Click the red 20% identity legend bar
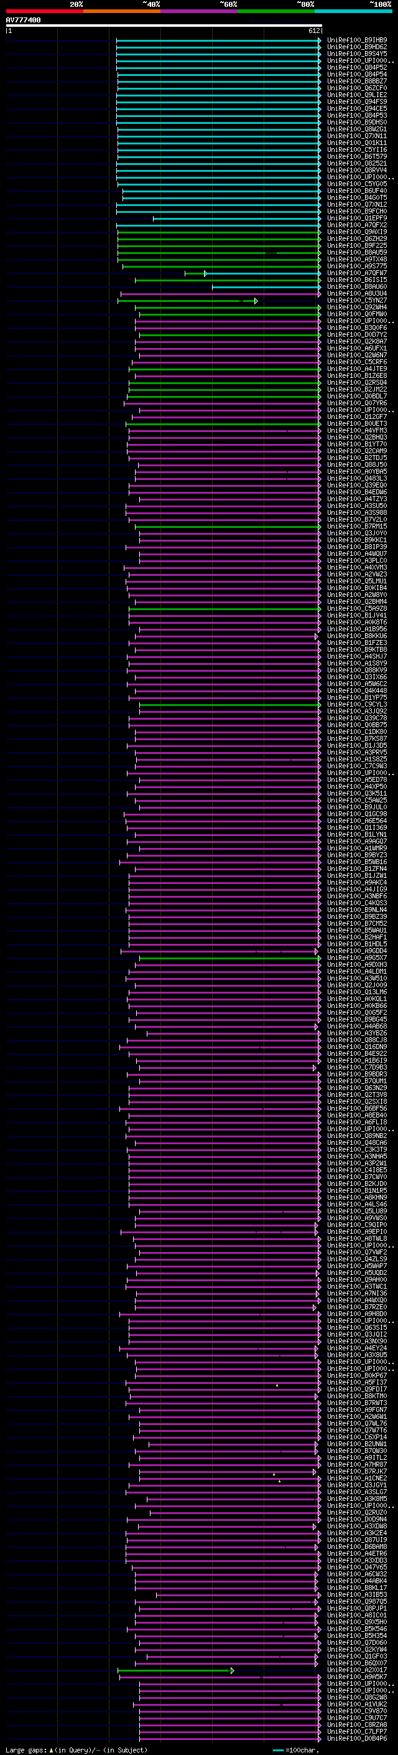Image resolution: width=398 pixels, height=1755 pixels. tap(44, 12)
